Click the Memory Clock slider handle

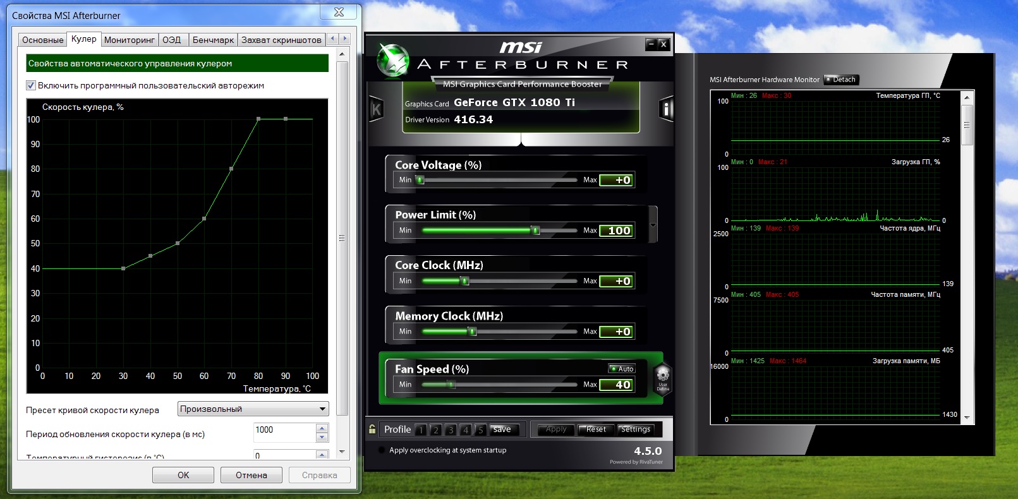click(x=472, y=332)
